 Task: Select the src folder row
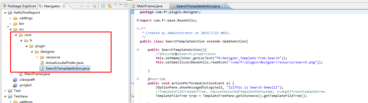[19, 29]
